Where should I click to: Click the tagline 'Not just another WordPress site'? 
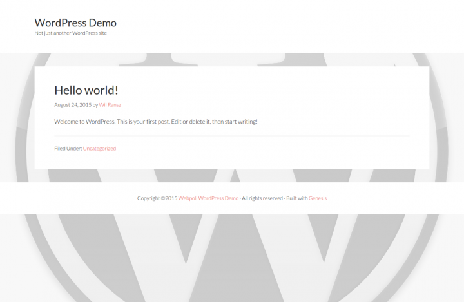71,33
